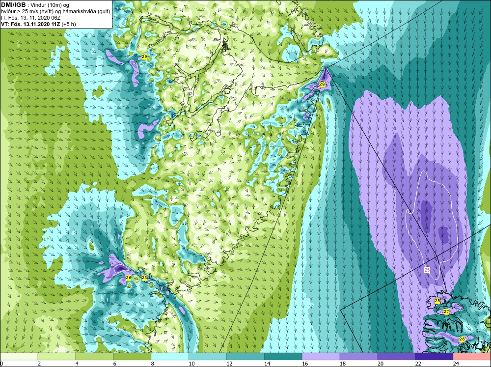
Task: Click the 'hviður > 25 m/s (hvítt)' legend description line
Action: point(55,11)
